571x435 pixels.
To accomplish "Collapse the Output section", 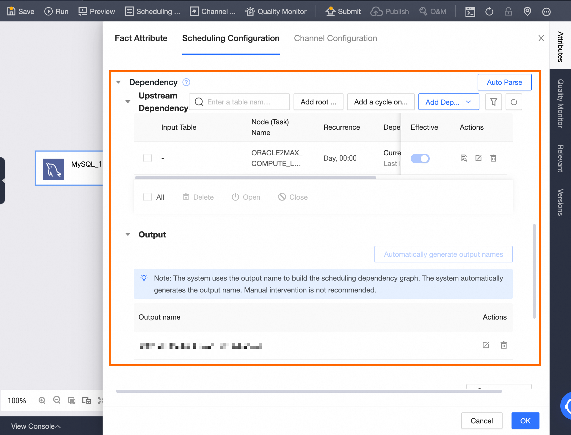I will (128, 234).
